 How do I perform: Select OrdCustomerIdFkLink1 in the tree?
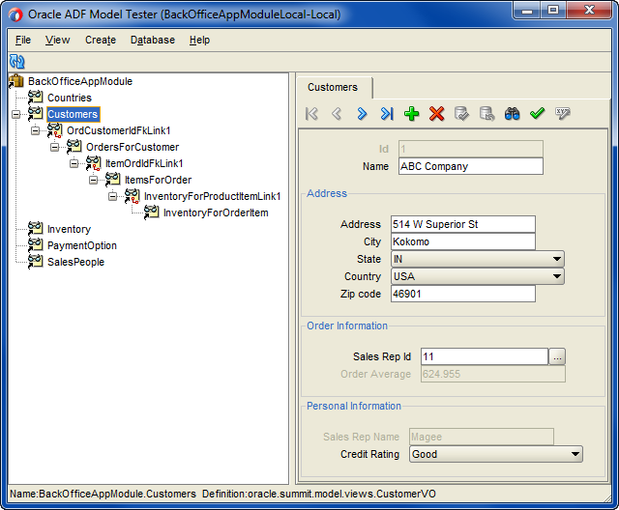click(x=118, y=130)
